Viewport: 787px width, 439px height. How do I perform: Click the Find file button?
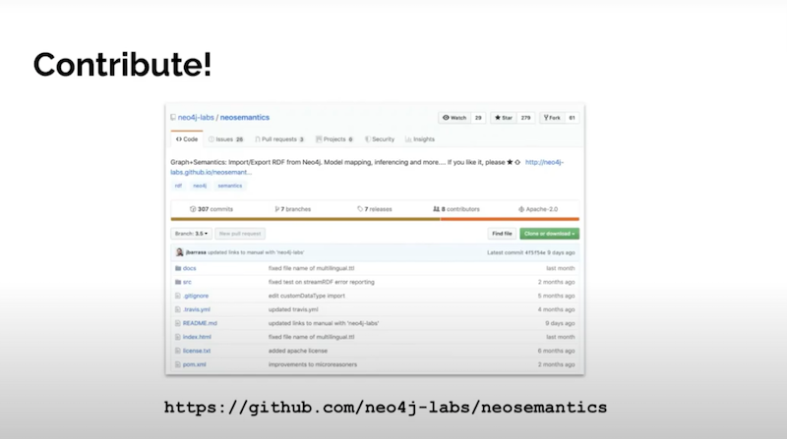pyautogui.click(x=502, y=234)
